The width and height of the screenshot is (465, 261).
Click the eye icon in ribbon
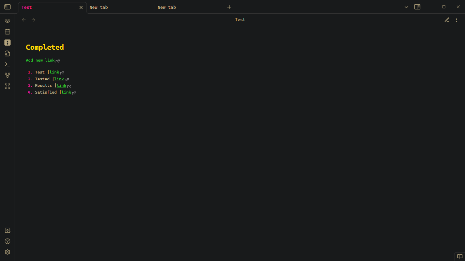pos(7,21)
